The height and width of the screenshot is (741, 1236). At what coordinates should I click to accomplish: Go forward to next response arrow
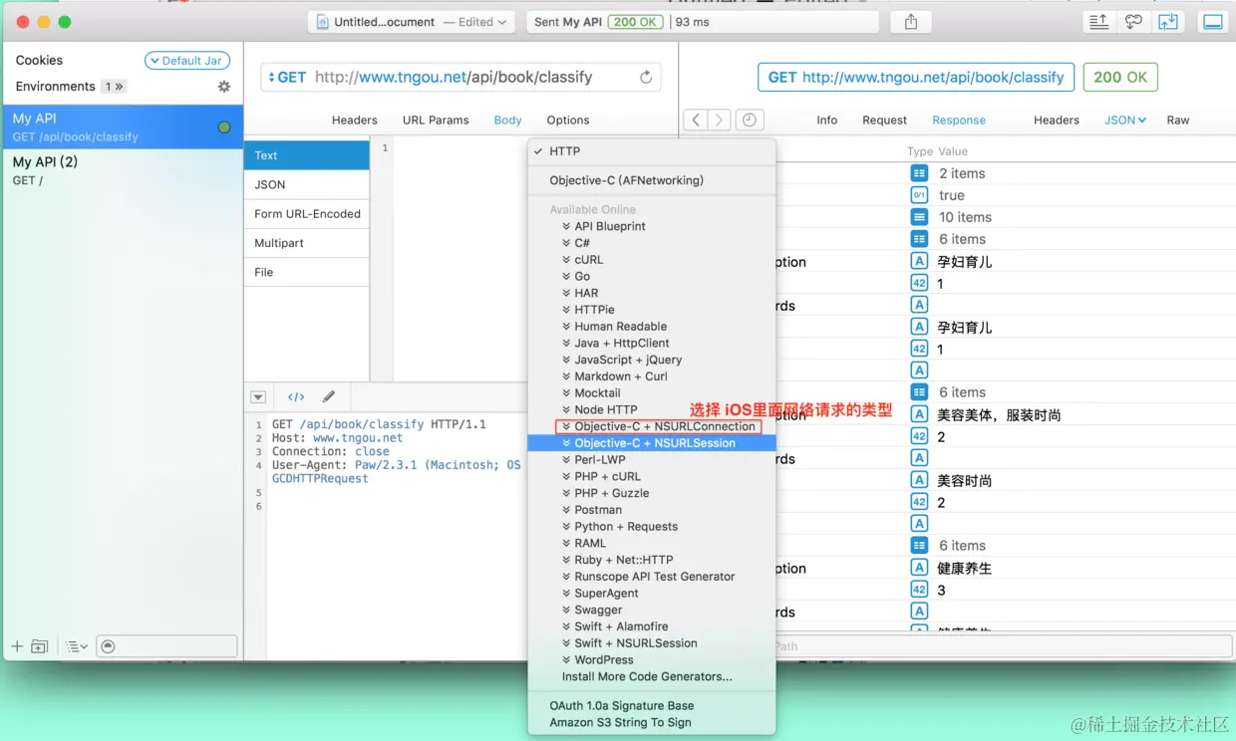(719, 120)
